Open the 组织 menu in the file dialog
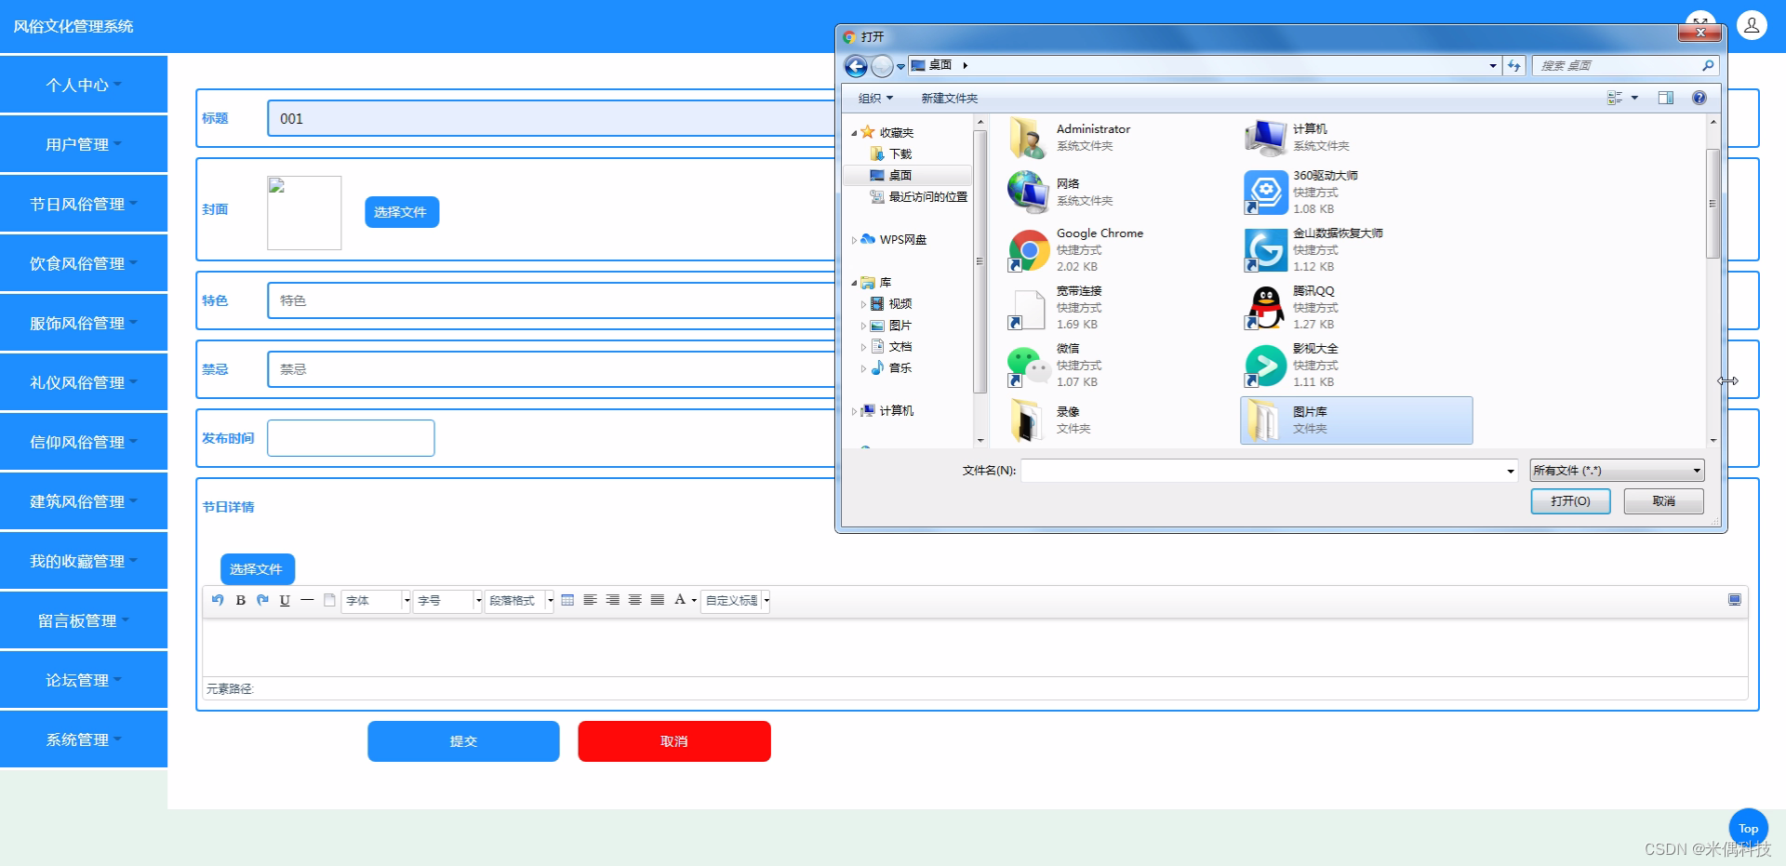1786x866 pixels. pyautogui.click(x=875, y=98)
